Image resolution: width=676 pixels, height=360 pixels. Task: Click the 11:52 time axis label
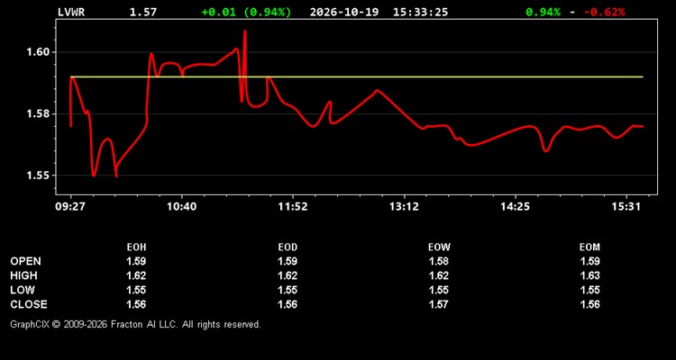[293, 207]
